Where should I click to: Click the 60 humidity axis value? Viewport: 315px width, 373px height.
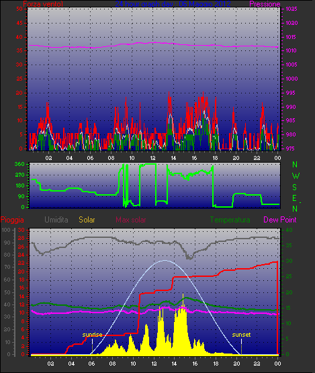click(7, 280)
